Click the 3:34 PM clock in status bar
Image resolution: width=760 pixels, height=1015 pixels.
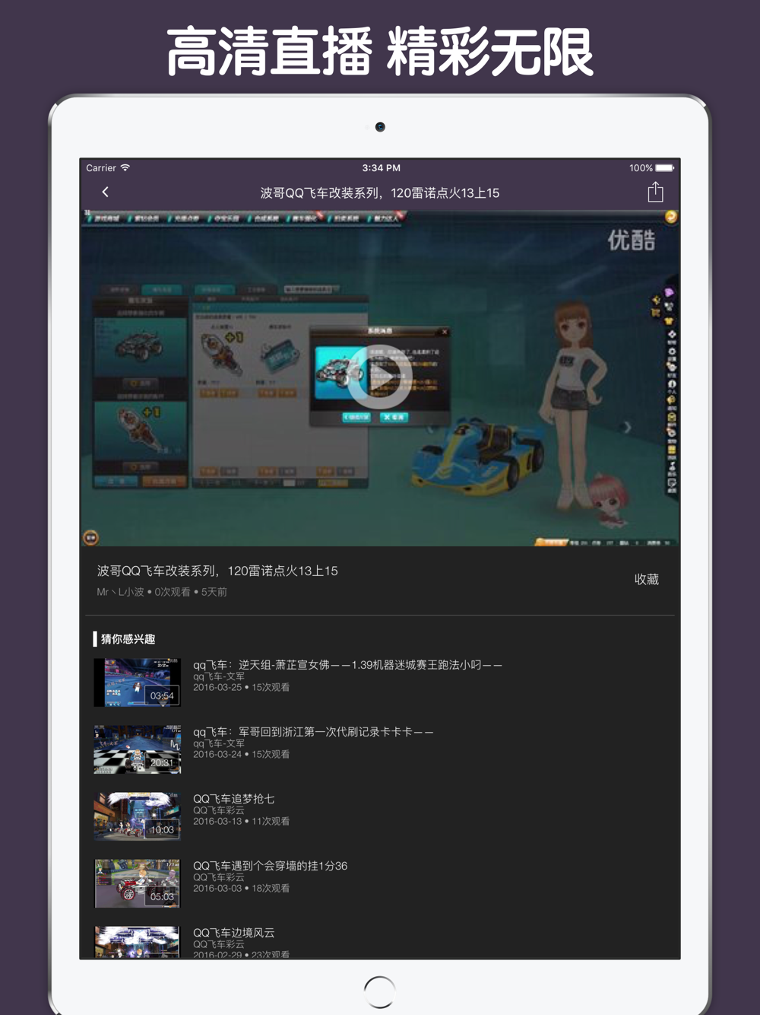(x=381, y=168)
